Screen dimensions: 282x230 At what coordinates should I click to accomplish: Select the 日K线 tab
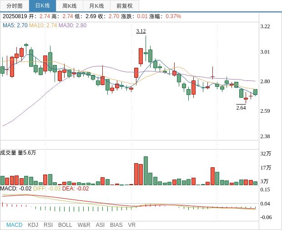[42, 6]
